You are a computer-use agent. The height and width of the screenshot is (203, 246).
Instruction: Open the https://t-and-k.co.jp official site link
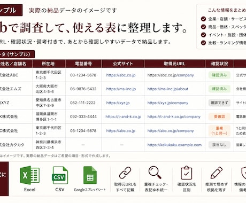(x=124, y=116)
